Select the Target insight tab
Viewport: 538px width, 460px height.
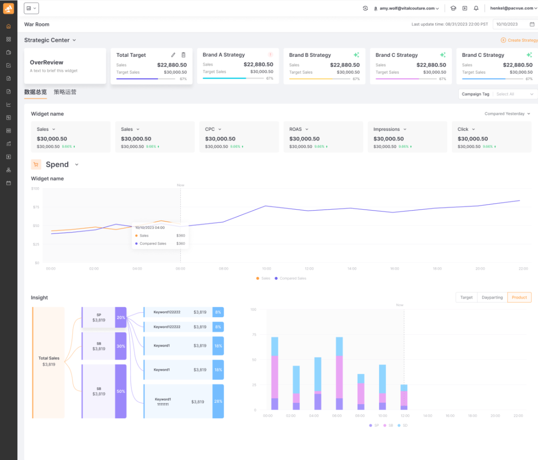466,298
